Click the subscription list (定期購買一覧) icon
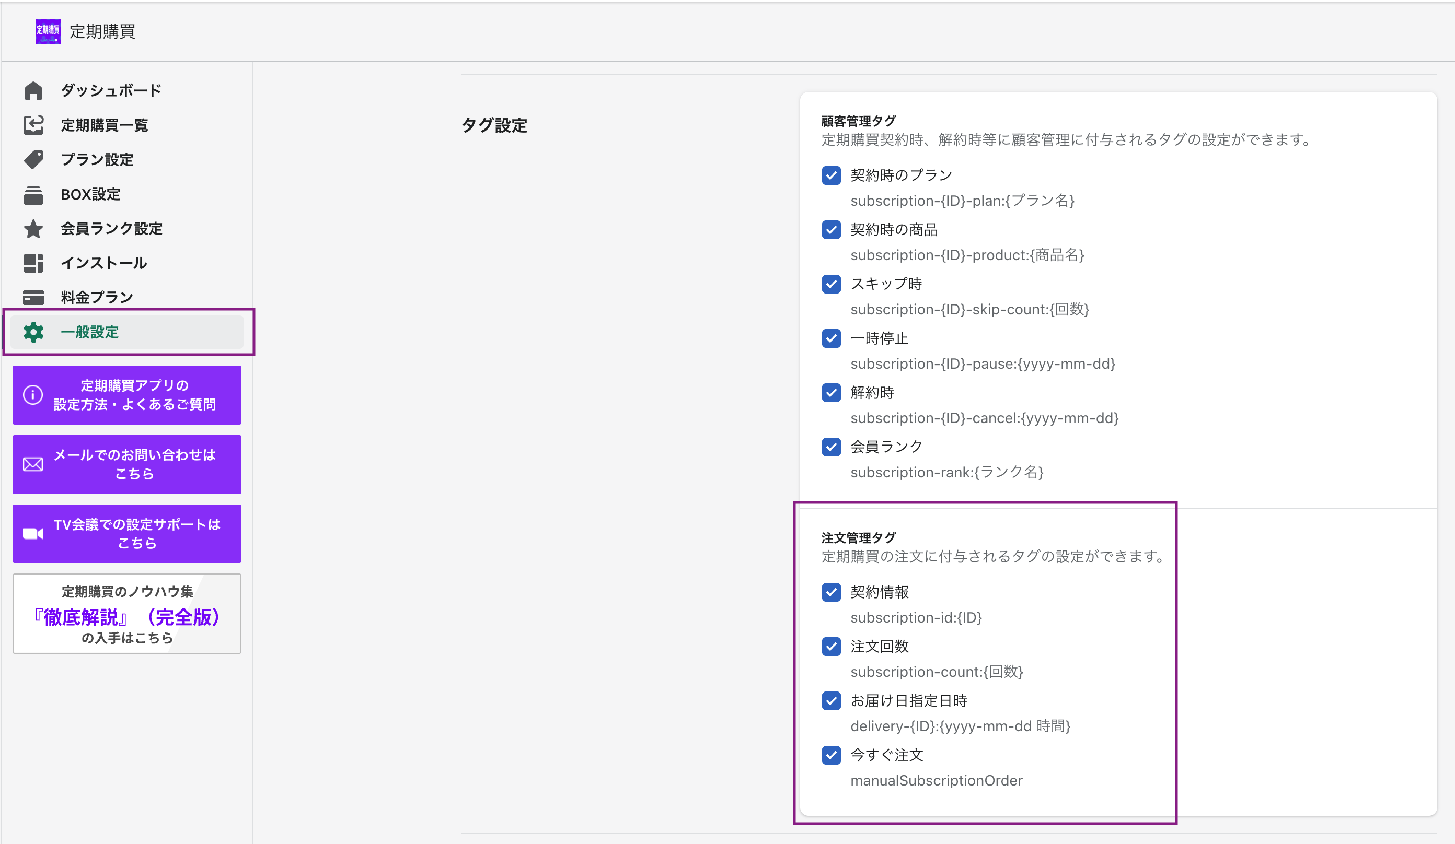1455x844 pixels. (x=33, y=125)
